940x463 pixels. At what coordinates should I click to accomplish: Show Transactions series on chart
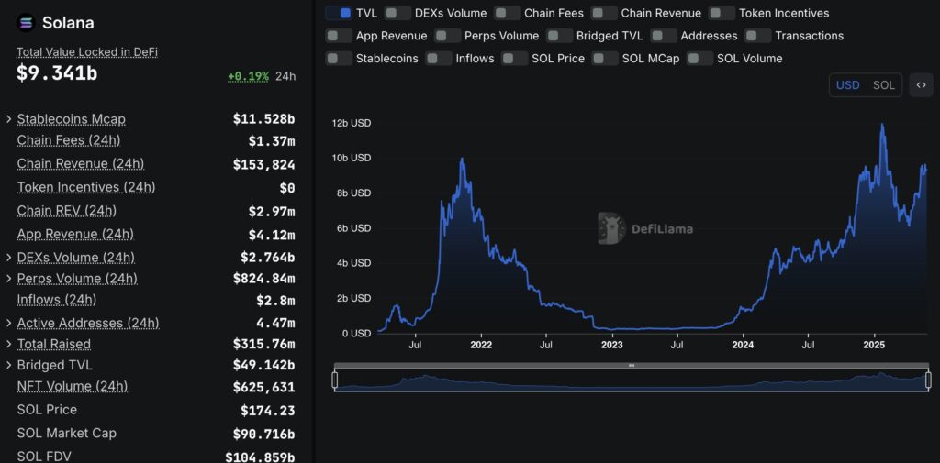click(x=757, y=36)
